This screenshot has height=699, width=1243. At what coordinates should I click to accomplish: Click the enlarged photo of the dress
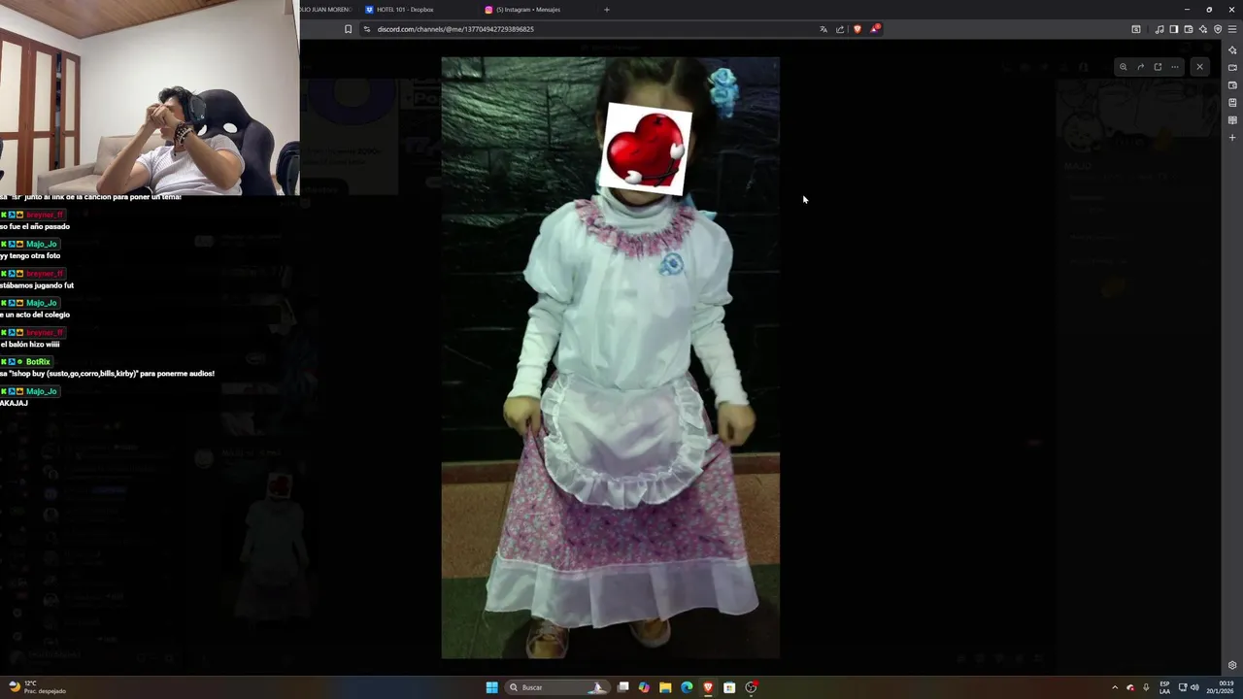pyautogui.click(x=610, y=357)
